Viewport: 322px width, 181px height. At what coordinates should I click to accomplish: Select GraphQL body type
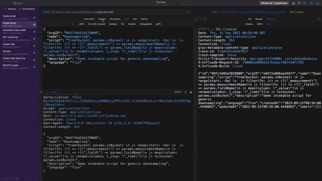pos(132,24)
